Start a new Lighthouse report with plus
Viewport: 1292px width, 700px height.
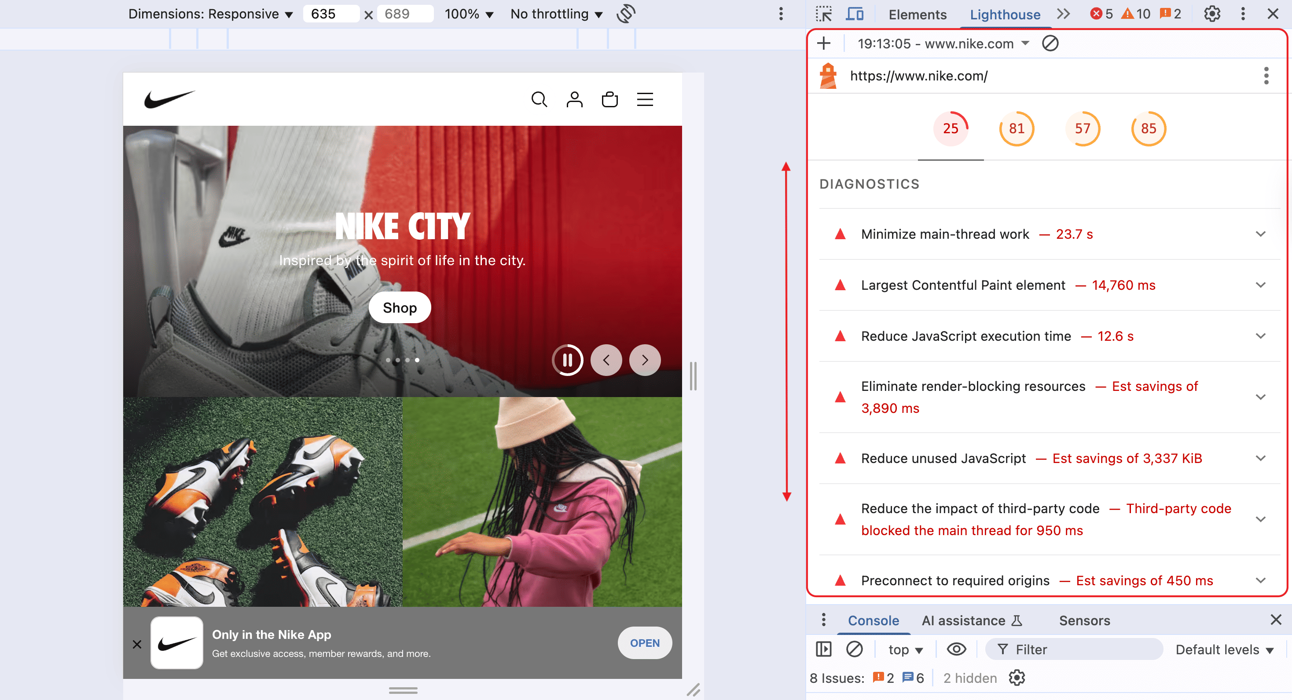coord(823,44)
